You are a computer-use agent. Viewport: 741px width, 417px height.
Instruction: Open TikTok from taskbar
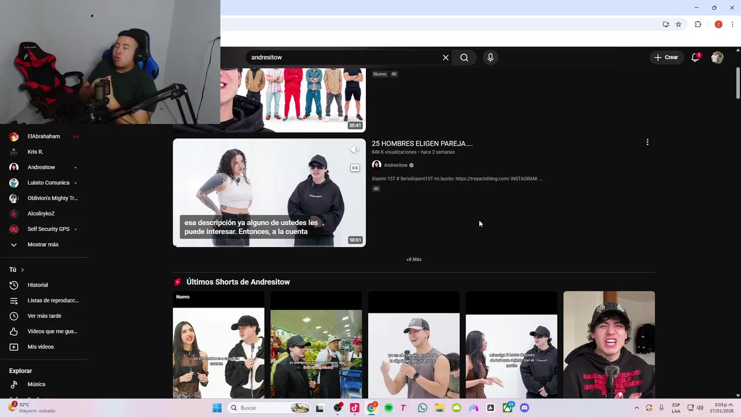pos(355,408)
